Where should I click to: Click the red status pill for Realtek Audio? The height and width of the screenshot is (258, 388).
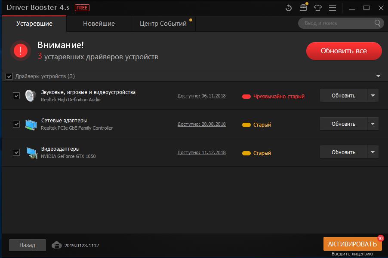(246, 97)
